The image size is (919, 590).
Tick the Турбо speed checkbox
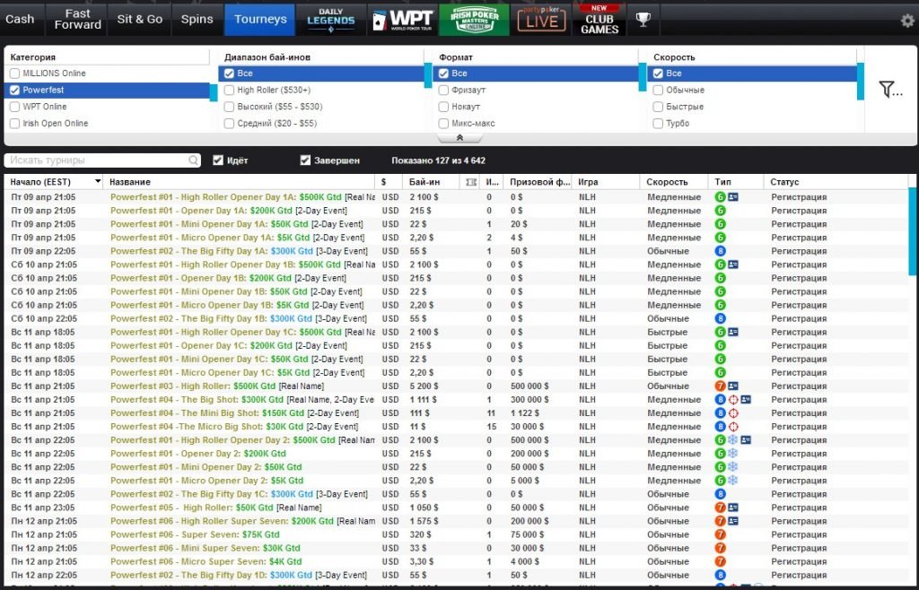[658, 124]
